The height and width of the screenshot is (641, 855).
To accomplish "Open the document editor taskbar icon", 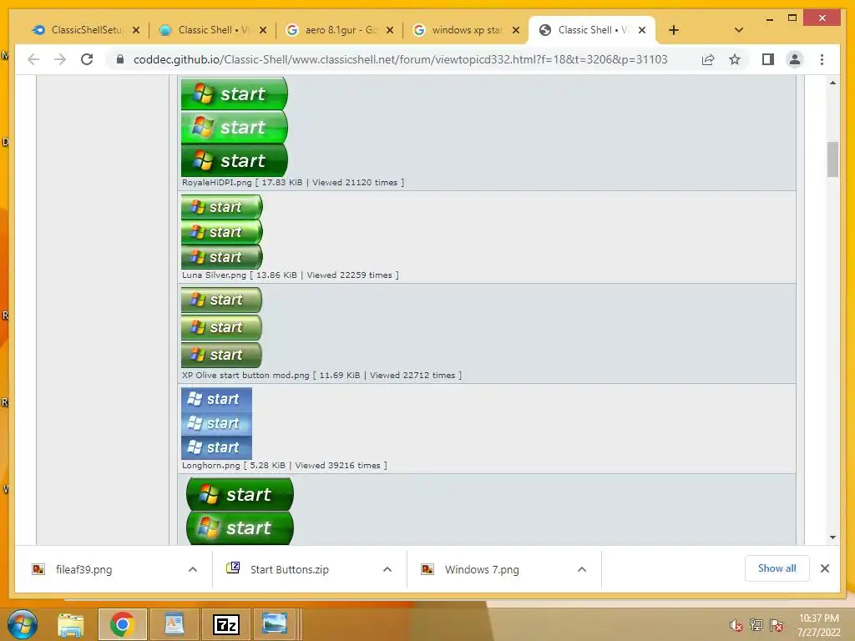I will 174,624.
